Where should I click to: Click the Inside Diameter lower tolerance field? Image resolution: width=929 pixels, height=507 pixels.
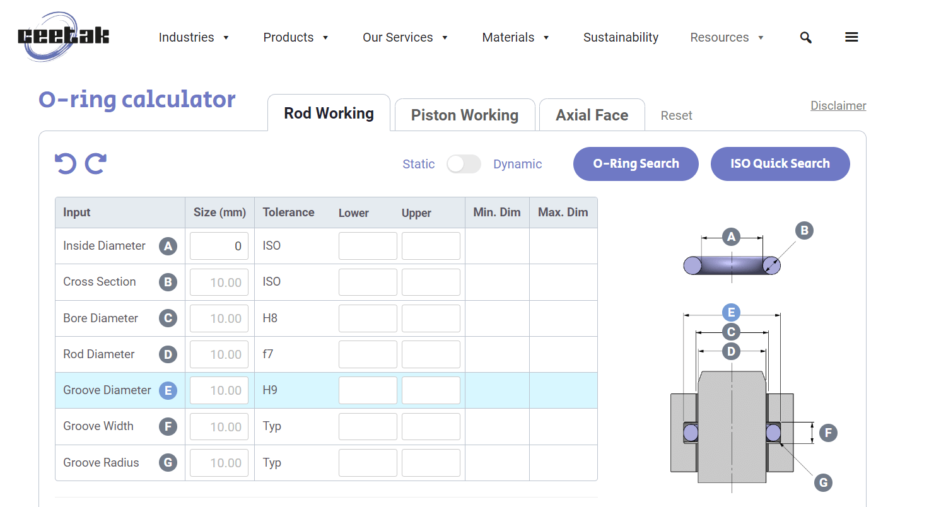[x=368, y=246]
